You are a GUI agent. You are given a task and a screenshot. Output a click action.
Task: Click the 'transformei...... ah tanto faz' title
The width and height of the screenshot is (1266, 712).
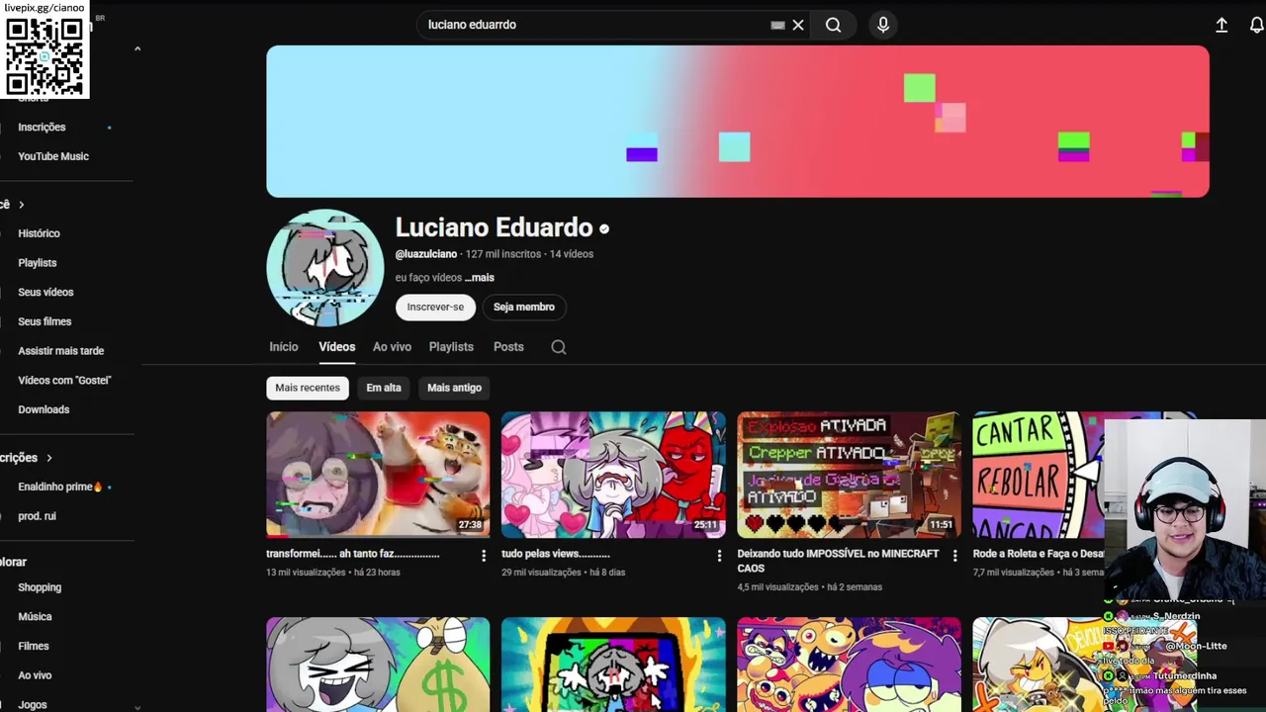[353, 554]
